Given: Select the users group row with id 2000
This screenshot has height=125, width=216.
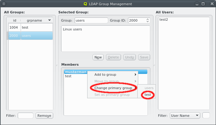Looking at the screenshot, I should (30, 36).
